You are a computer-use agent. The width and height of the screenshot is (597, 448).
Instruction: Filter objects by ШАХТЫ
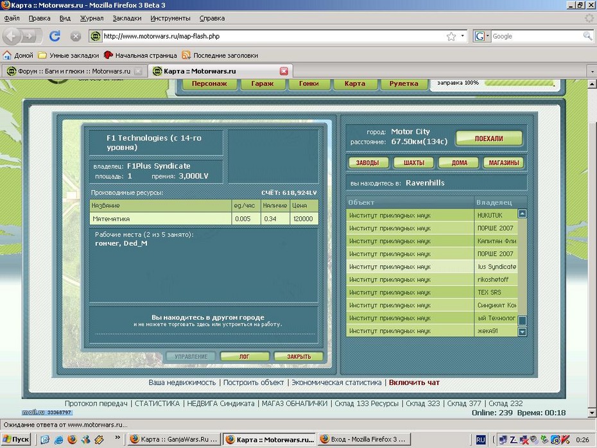pyautogui.click(x=413, y=162)
